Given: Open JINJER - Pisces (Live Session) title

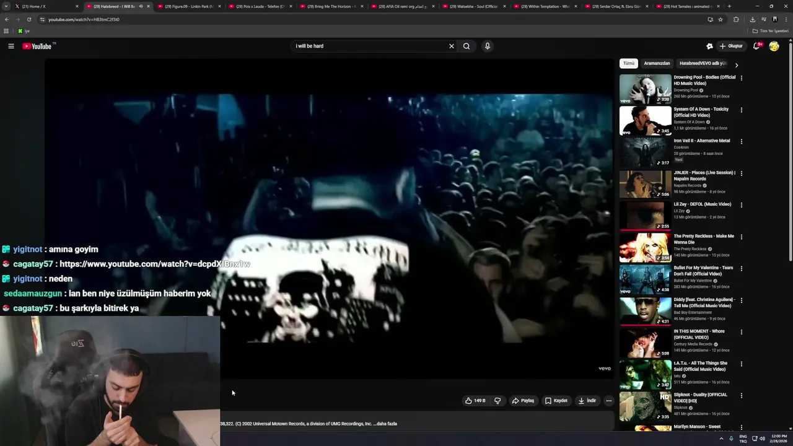Looking at the screenshot, I should click(x=704, y=175).
